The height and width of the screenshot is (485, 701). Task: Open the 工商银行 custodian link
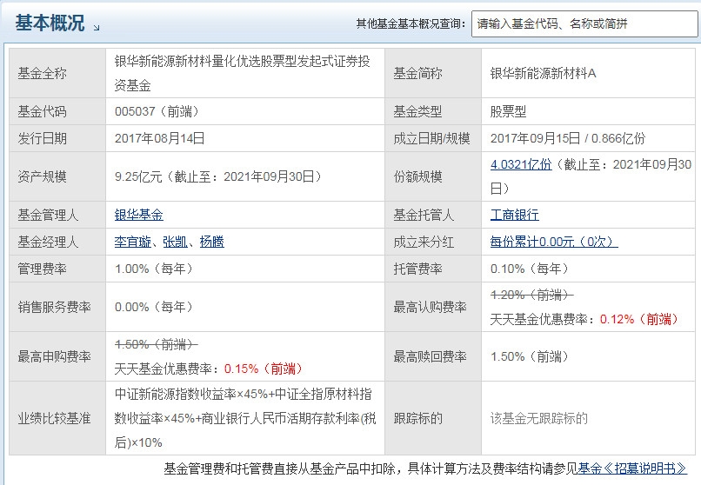click(x=515, y=215)
